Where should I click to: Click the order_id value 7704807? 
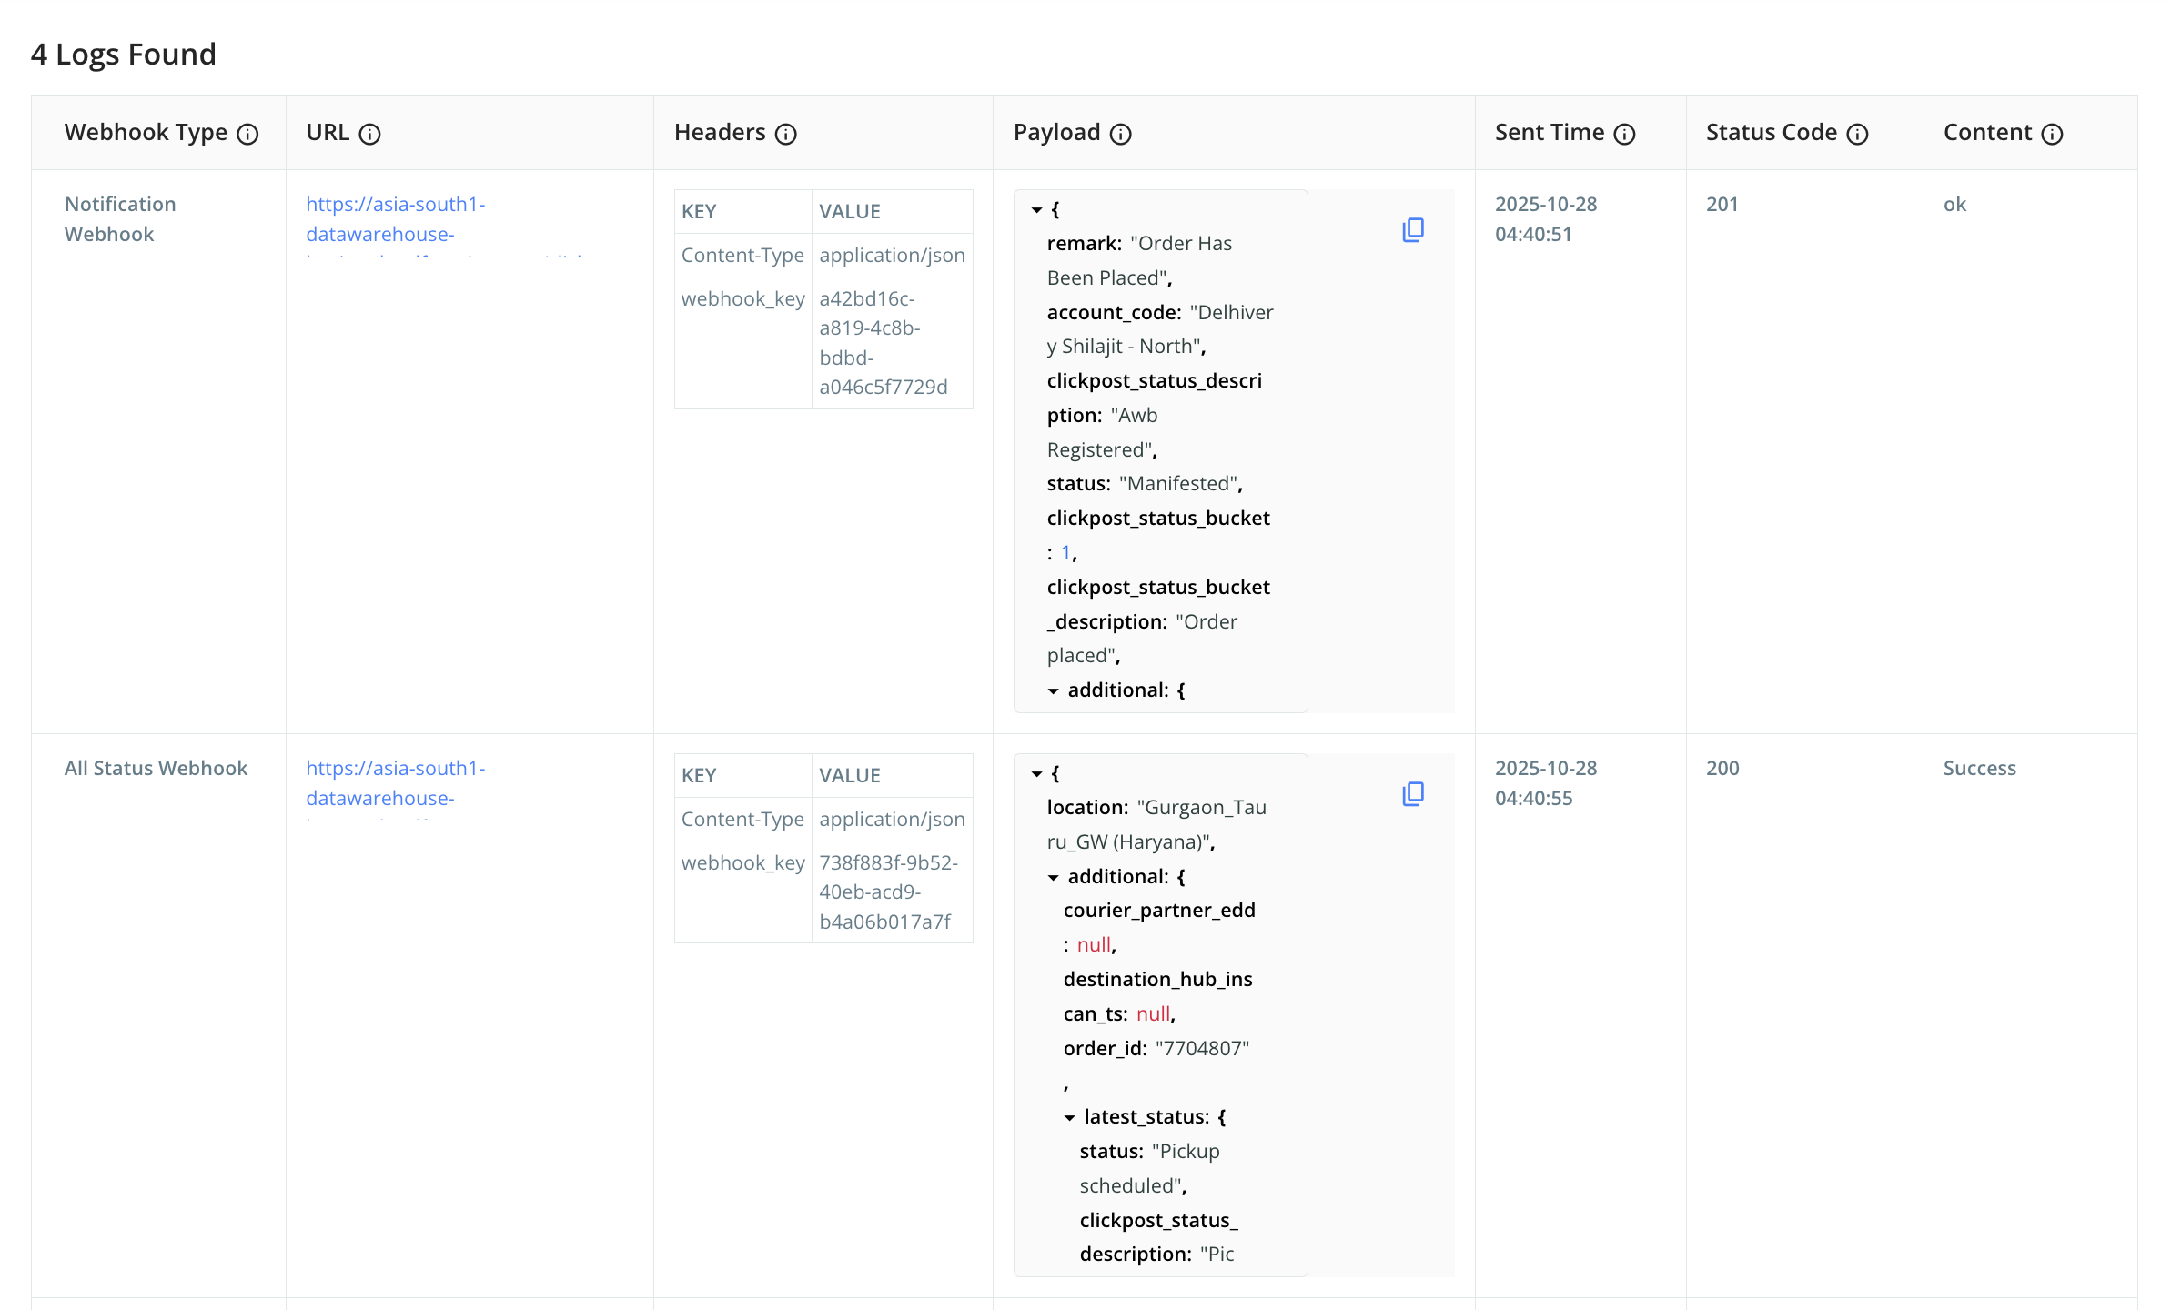[x=1201, y=1049]
